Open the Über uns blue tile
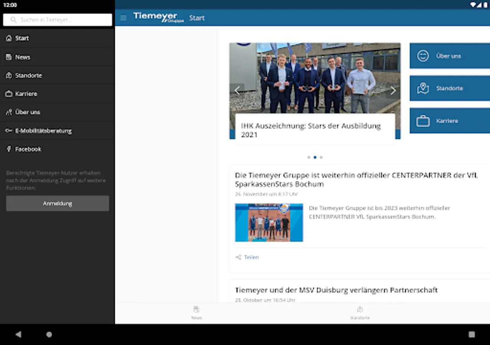The image size is (490, 345). pyautogui.click(x=450, y=56)
